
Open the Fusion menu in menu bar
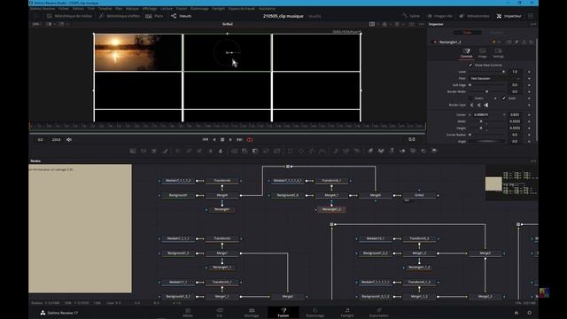click(182, 8)
